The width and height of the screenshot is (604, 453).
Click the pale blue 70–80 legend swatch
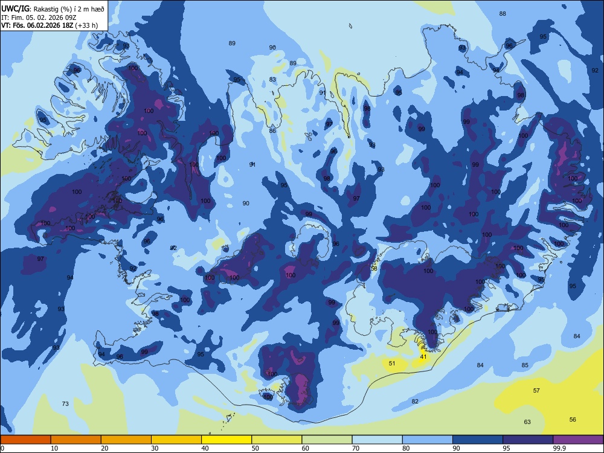(377, 440)
